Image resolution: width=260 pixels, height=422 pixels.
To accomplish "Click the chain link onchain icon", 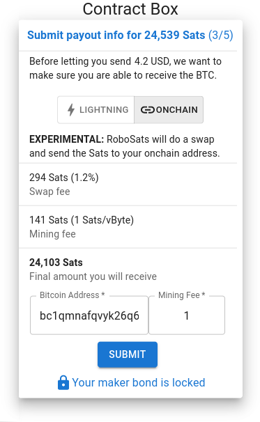I will 147,110.
